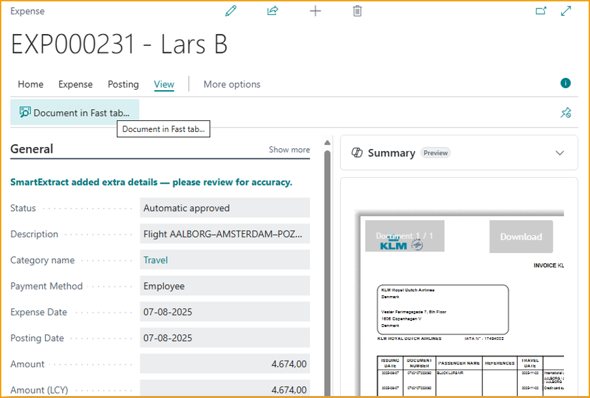This screenshot has width=590, height=398.
Task: Click Document in Fast tab button
Action: click(x=75, y=112)
